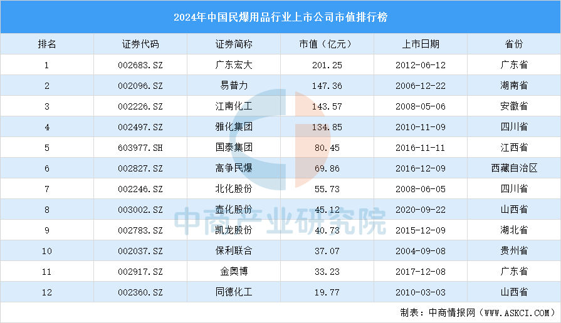Screen dimensions: 561x323
Task: Click listing date 2020-09-22
Action: (x=421, y=210)
